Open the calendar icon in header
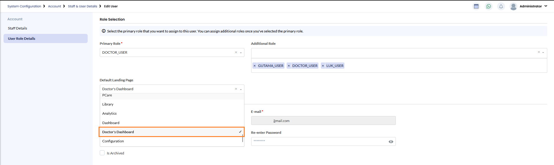Viewport: 554px width, 165px height. tap(476, 6)
